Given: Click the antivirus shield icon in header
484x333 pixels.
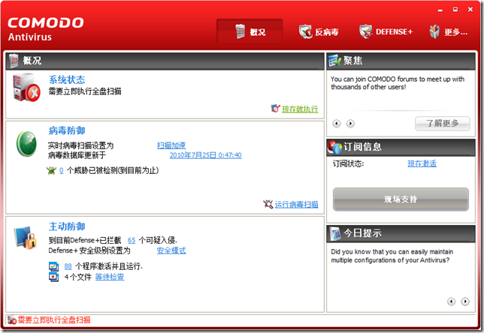Looking at the screenshot, I should (x=306, y=31).
